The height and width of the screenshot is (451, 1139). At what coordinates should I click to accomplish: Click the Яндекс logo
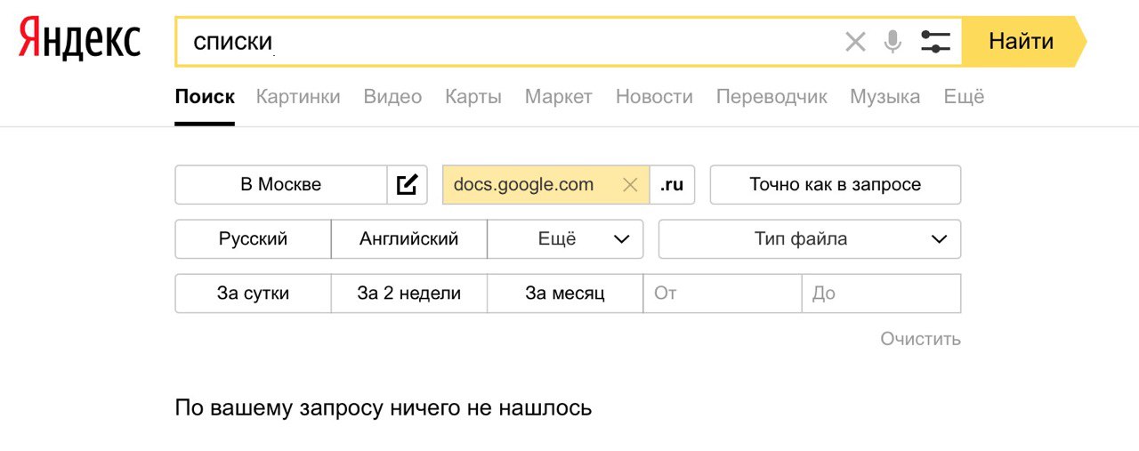[80, 40]
